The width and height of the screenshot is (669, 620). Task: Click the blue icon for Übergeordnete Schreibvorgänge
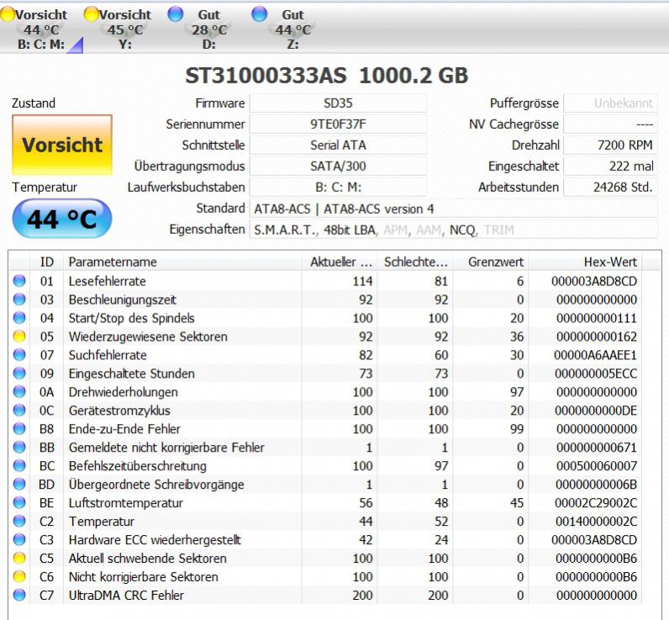pyautogui.click(x=19, y=484)
